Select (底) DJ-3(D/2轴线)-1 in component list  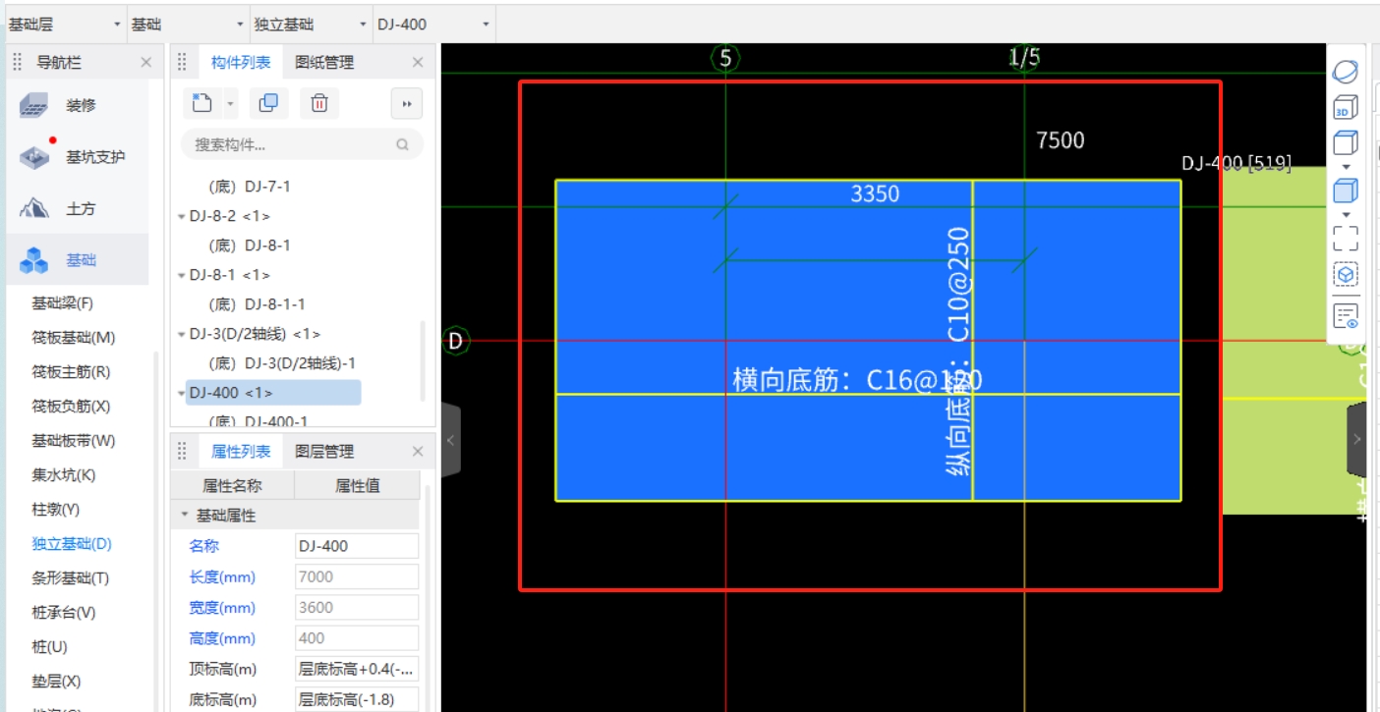(282, 363)
